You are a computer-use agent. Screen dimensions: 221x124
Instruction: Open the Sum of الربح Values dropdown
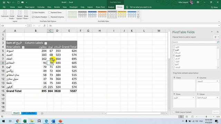217,97
